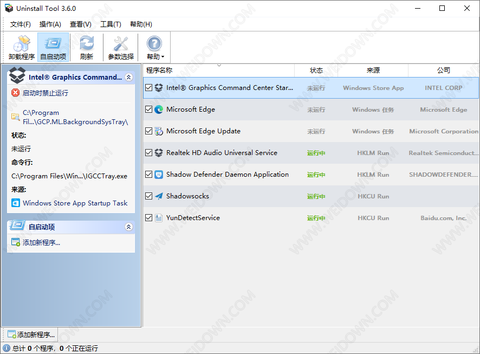This screenshot has height=354, width=480.
Task: Collapse the 自启动项 sidebar panel
Action: point(129,227)
